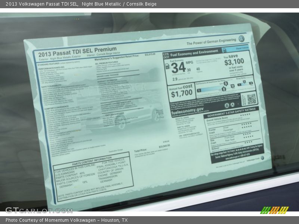Click the city mileage value 30

pyautogui.click(x=189, y=70)
